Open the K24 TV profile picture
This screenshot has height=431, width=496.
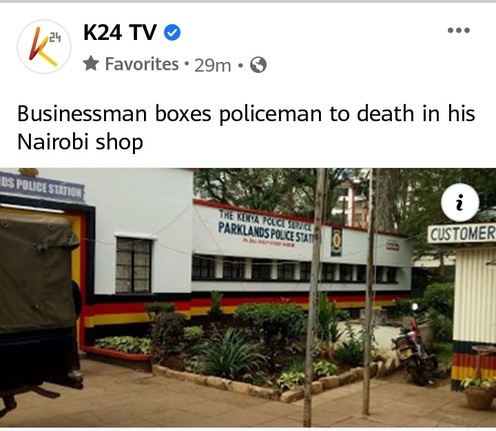(x=44, y=47)
